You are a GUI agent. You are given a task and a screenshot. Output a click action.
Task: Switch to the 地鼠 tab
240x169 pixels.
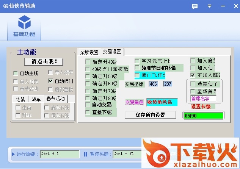pyautogui.click(x=20, y=99)
